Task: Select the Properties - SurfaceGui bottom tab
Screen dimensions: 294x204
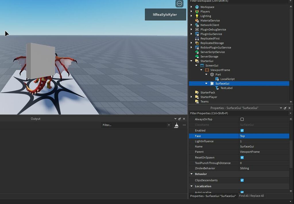Action: coord(213,196)
